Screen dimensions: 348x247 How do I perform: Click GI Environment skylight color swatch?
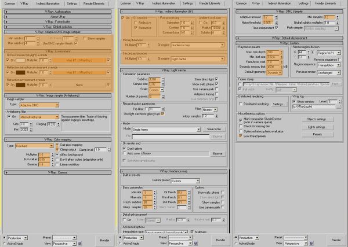(x=20, y=60)
